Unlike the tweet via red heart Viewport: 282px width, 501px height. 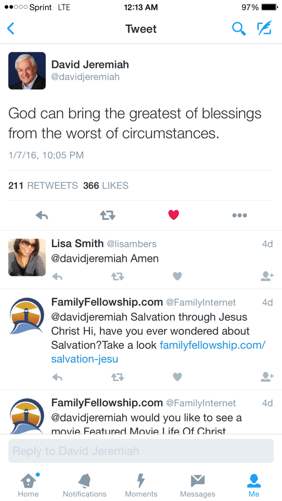coord(174,215)
